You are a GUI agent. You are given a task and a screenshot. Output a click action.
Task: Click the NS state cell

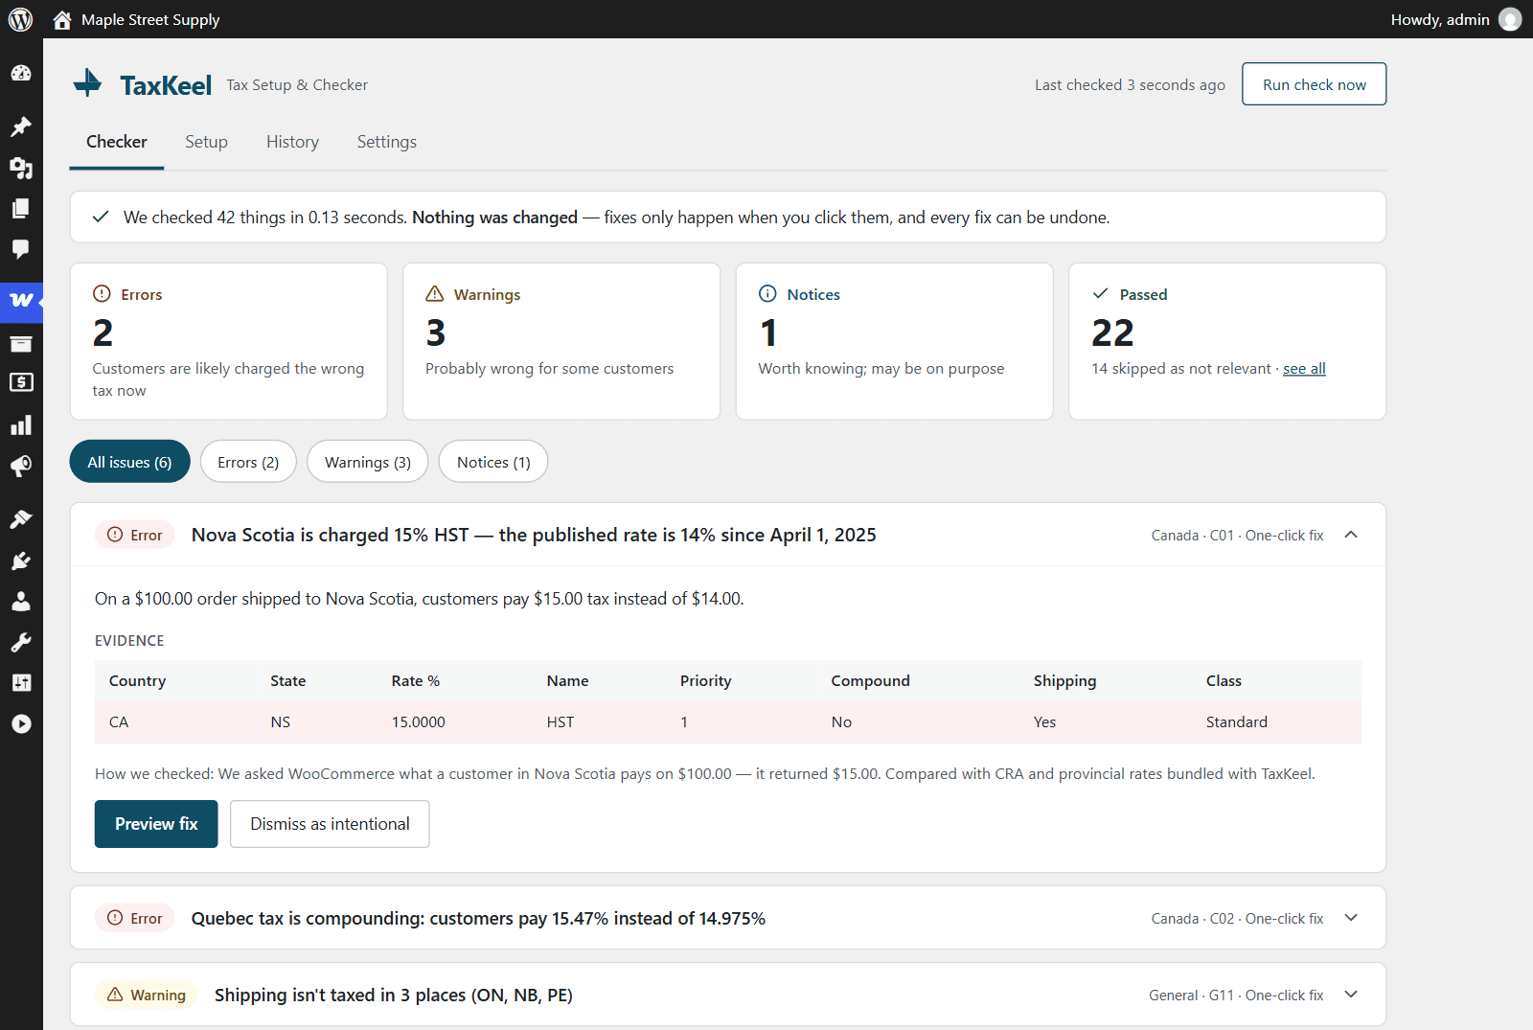280,721
